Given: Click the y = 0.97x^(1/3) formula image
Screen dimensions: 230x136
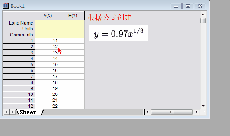Looking at the screenshot, I should [x=118, y=33].
